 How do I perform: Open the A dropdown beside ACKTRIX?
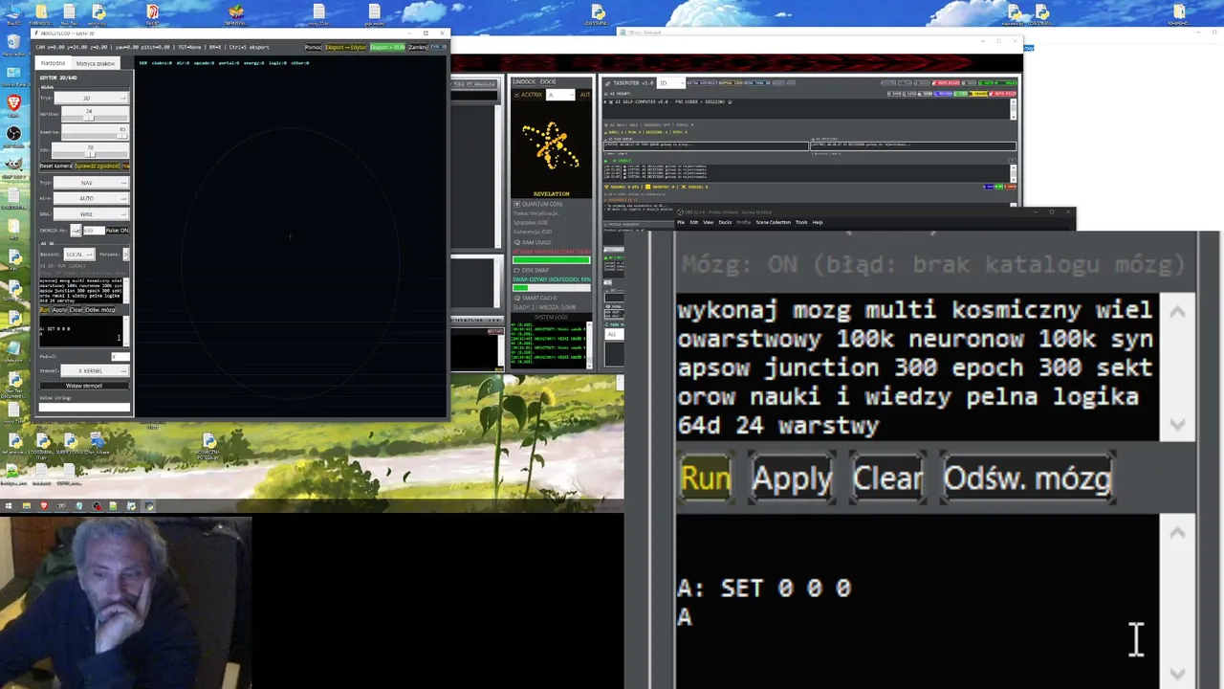tap(560, 95)
